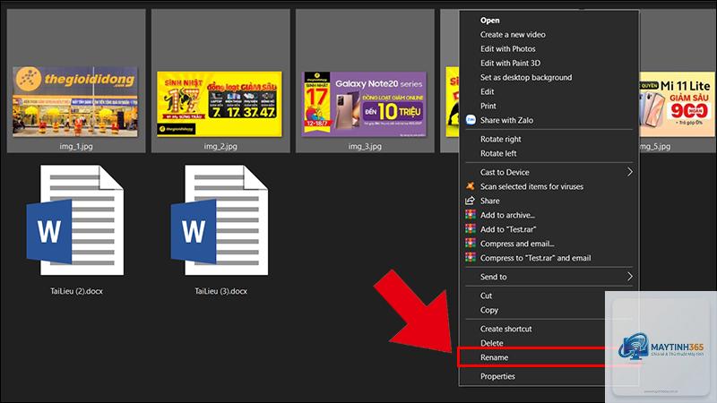
Task: Click the Compress and email... text
Action: pos(517,244)
